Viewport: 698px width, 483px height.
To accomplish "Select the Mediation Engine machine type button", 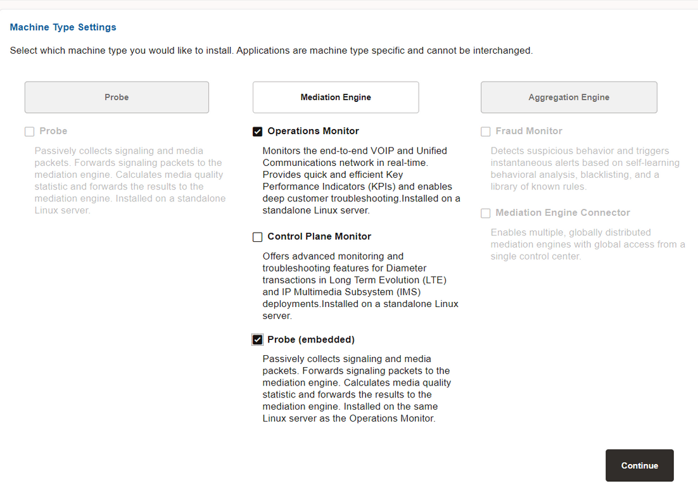I will coord(335,97).
